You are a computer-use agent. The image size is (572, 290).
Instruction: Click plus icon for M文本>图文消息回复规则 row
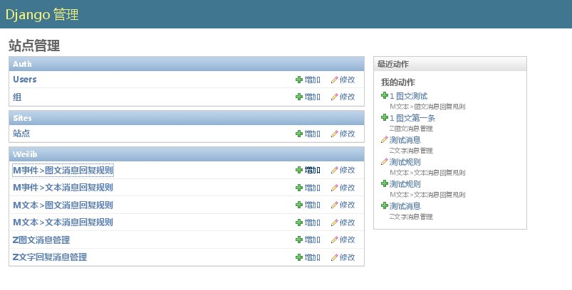(x=299, y=205)
